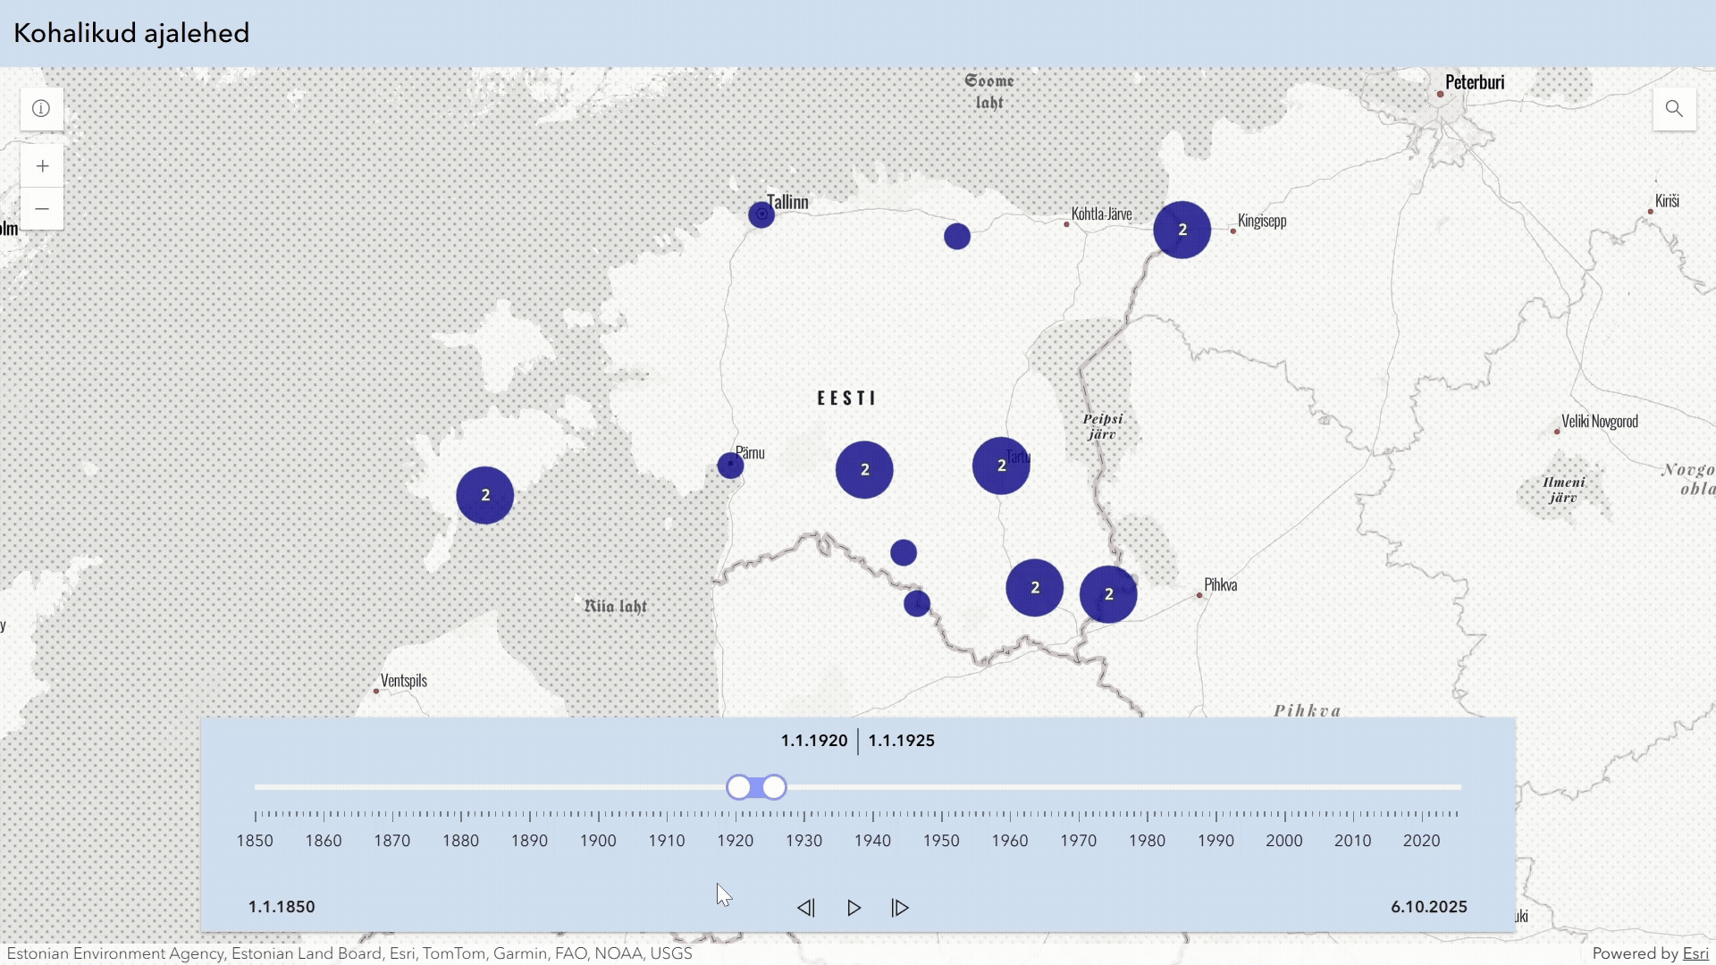
Task: Select the cluster of 2 on Saaremaa
Action: click(485, 495)
